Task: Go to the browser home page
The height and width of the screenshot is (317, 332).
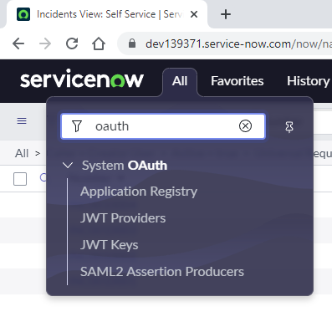Action: click(x=99, y=43)
